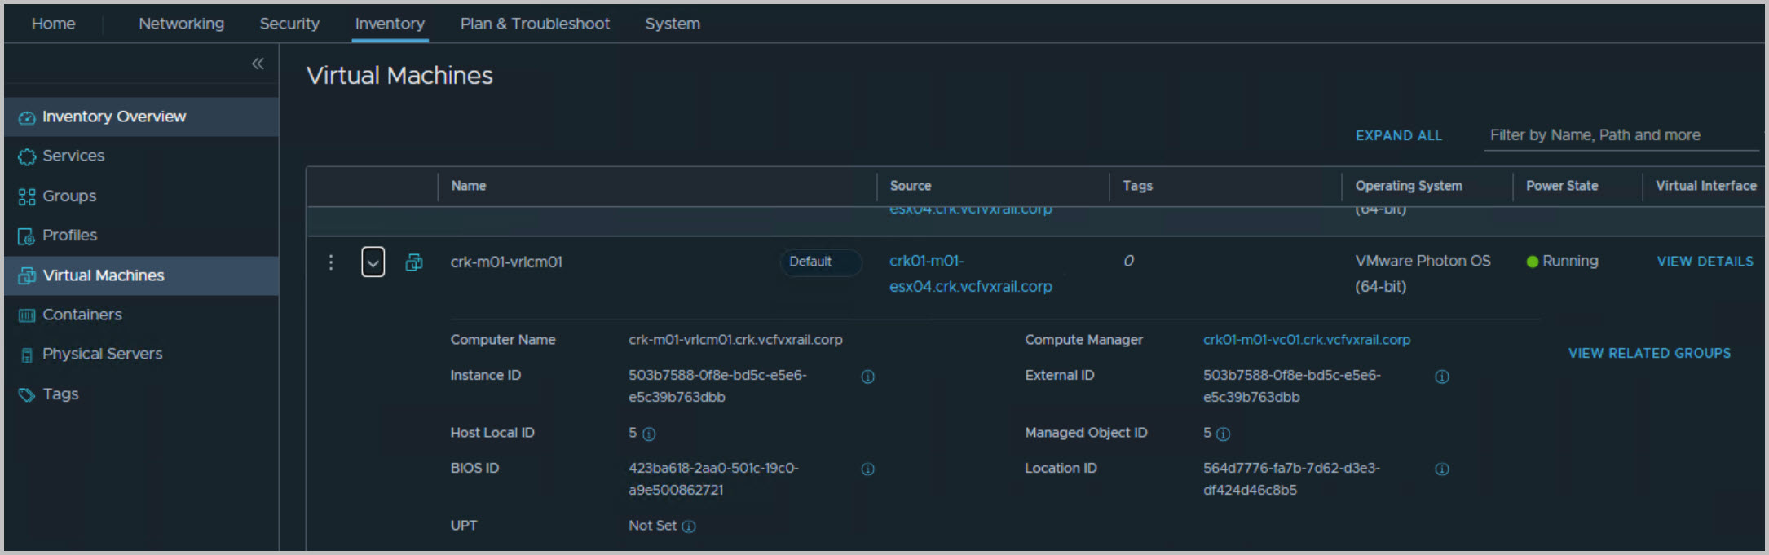This screenshot has height=555, width=1769.
Task: Click the info icon next to Instance ID
Action: pyautogui.click(x=867, y=377)
